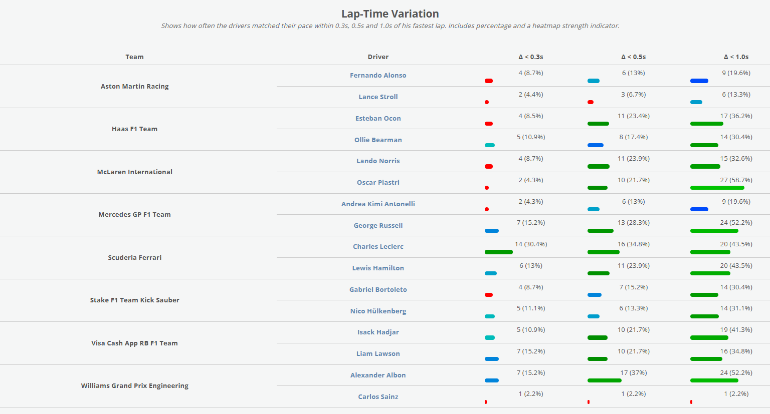Viewport: 770px width, 414px height.
Task: Click Albon's 17 (37%) value
Action: click(x=634, y=372)
